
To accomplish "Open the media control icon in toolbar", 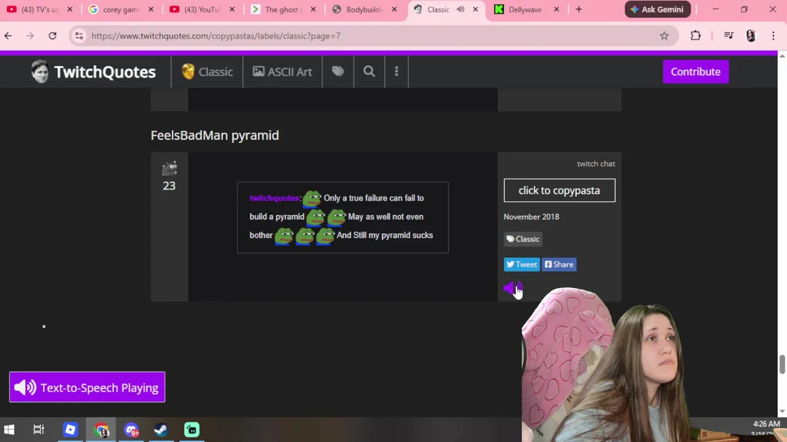I will pos(729,36).
